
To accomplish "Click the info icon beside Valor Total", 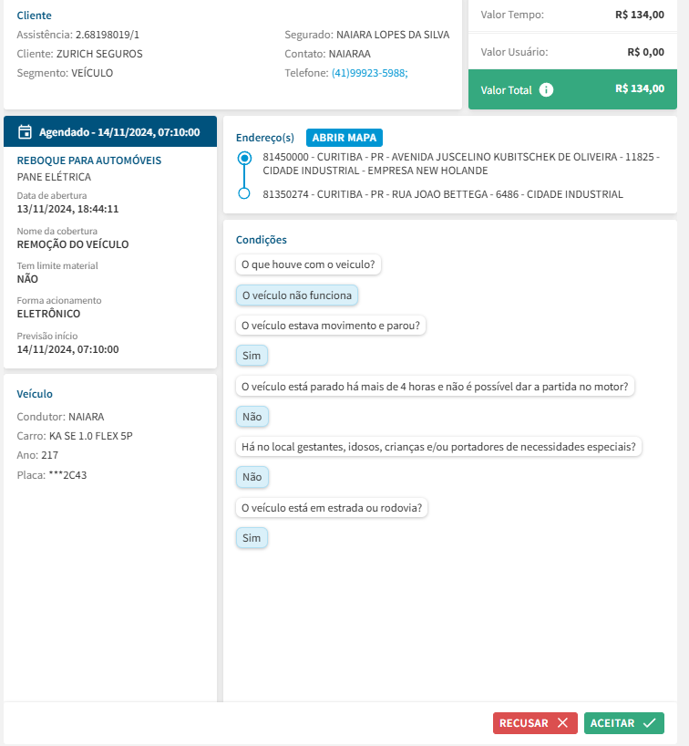I will point(546,89).
